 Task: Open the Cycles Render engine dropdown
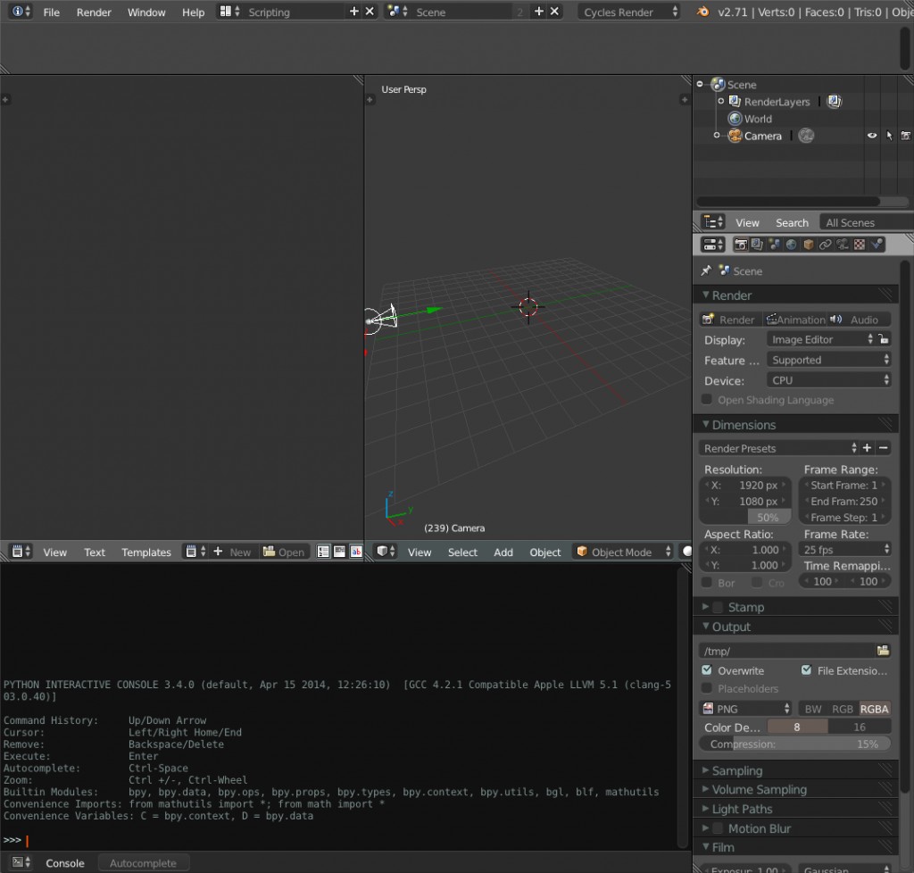(629, 12)
